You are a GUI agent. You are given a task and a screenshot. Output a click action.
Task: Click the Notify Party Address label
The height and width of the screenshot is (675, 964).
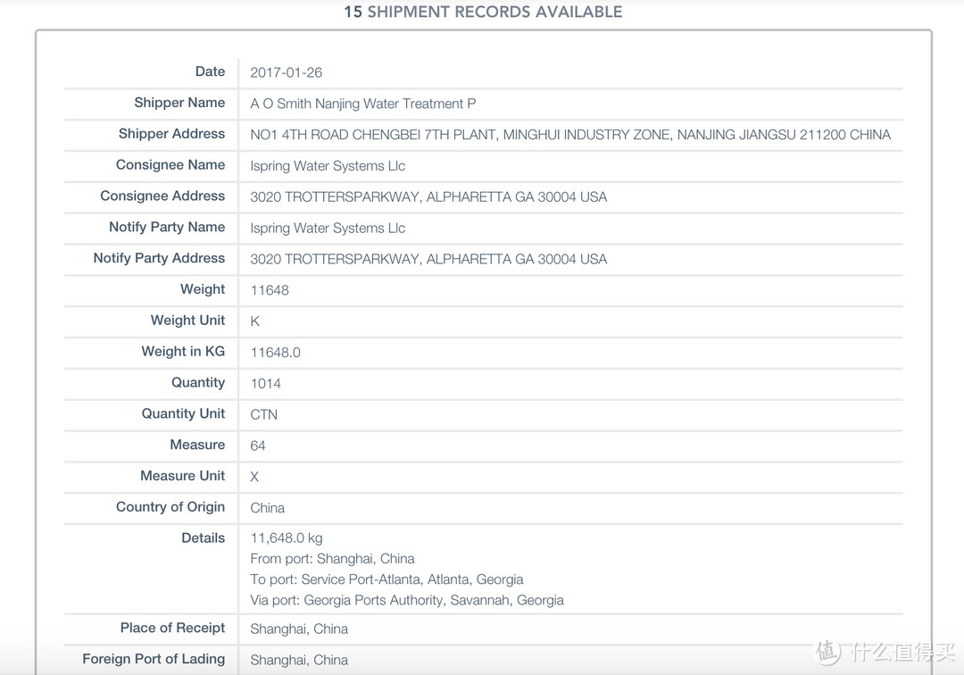(159, 258)
